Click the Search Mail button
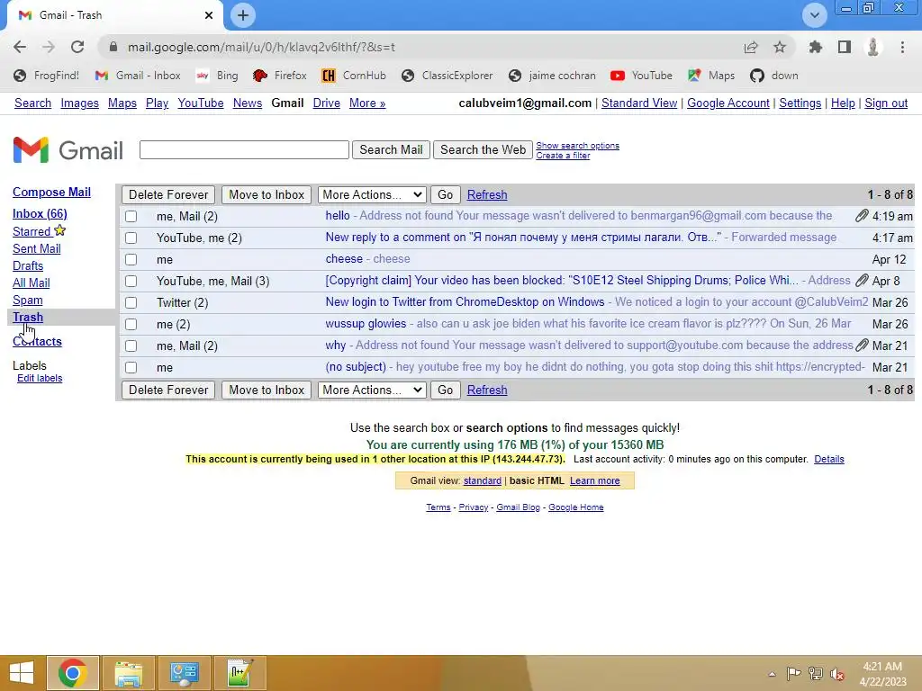The image size is (922, 691). point(391,150)
